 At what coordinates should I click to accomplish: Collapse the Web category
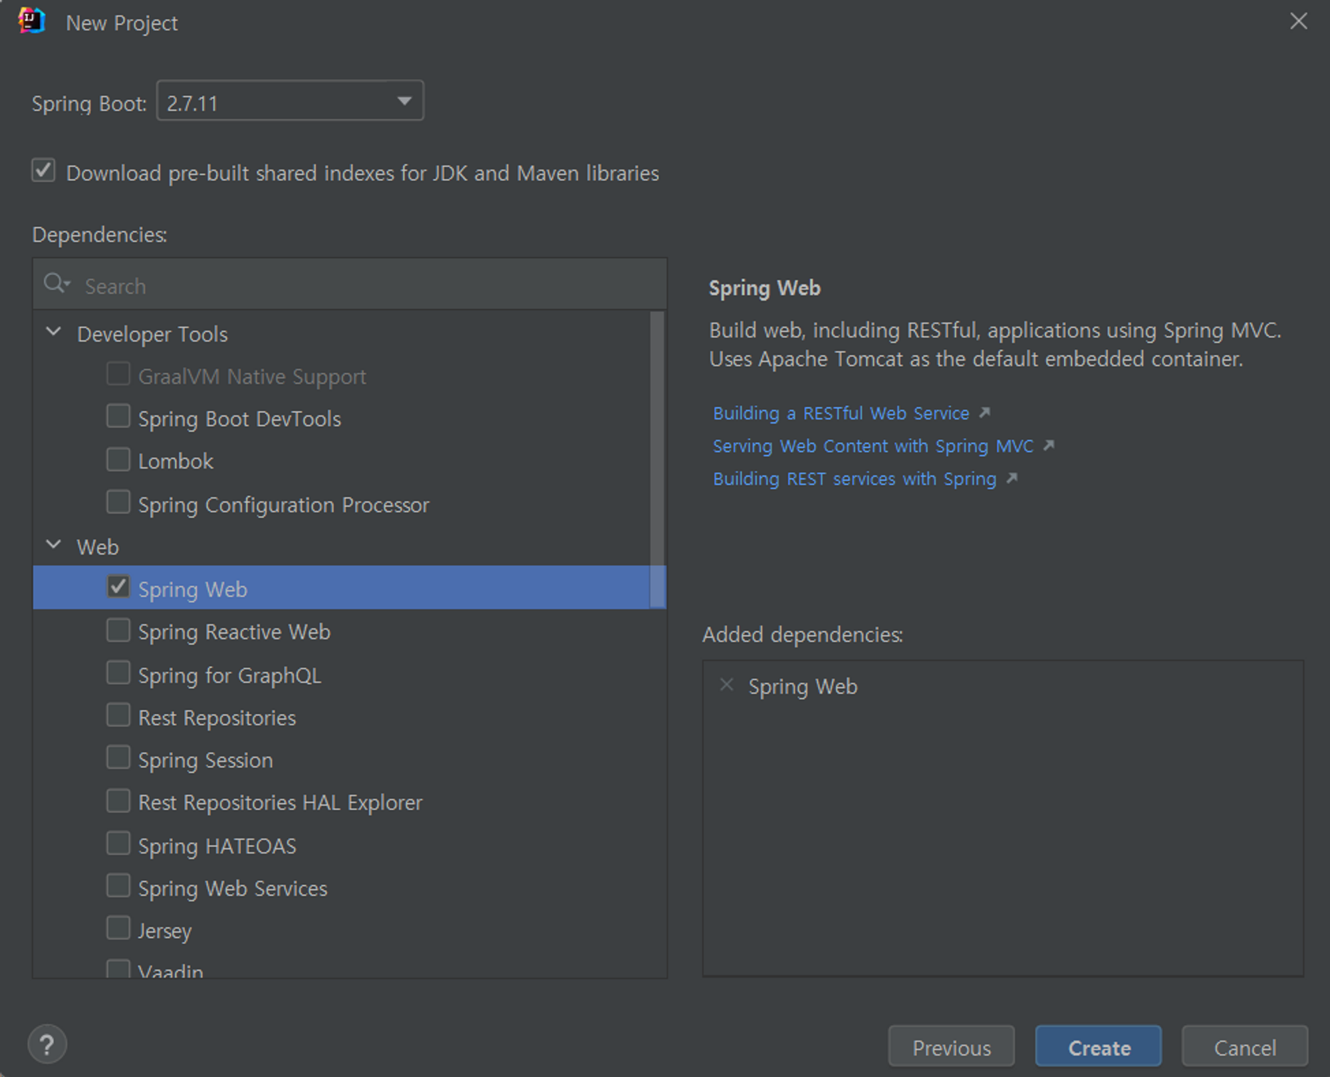tap(54, 545)
